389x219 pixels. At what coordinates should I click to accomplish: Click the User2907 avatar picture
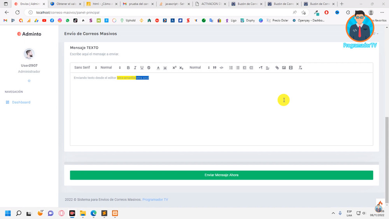point(29,54)
